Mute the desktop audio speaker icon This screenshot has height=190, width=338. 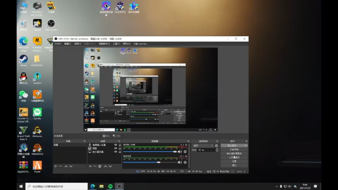(x=180, y=162)
